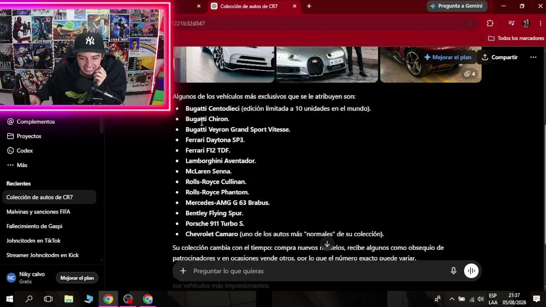Open the conversation three-dot options menu
Image resolution: width=546 pixels, height=307 pixels.
[x=533, y=57]
